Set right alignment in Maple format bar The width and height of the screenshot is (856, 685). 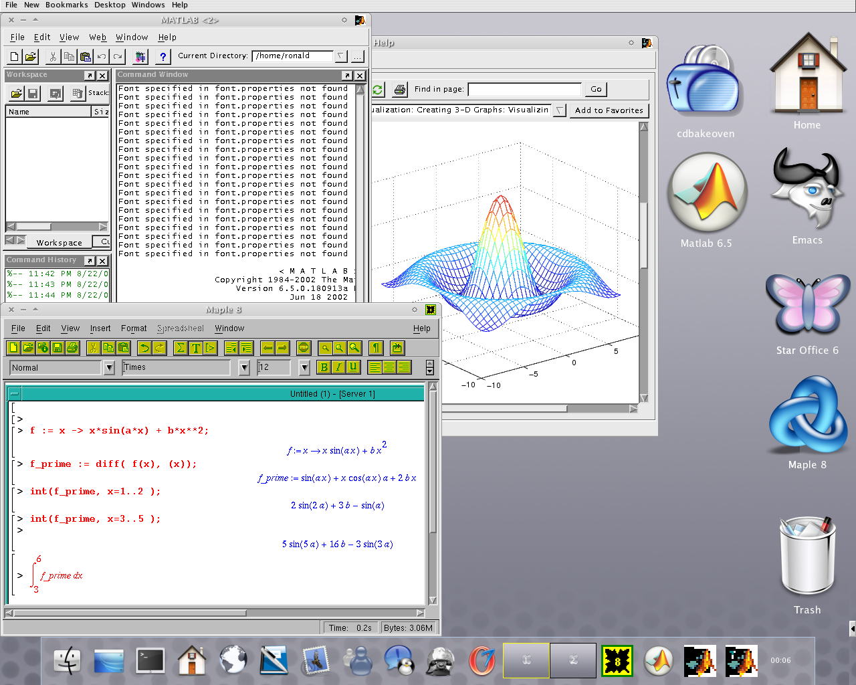pos(404,367)
